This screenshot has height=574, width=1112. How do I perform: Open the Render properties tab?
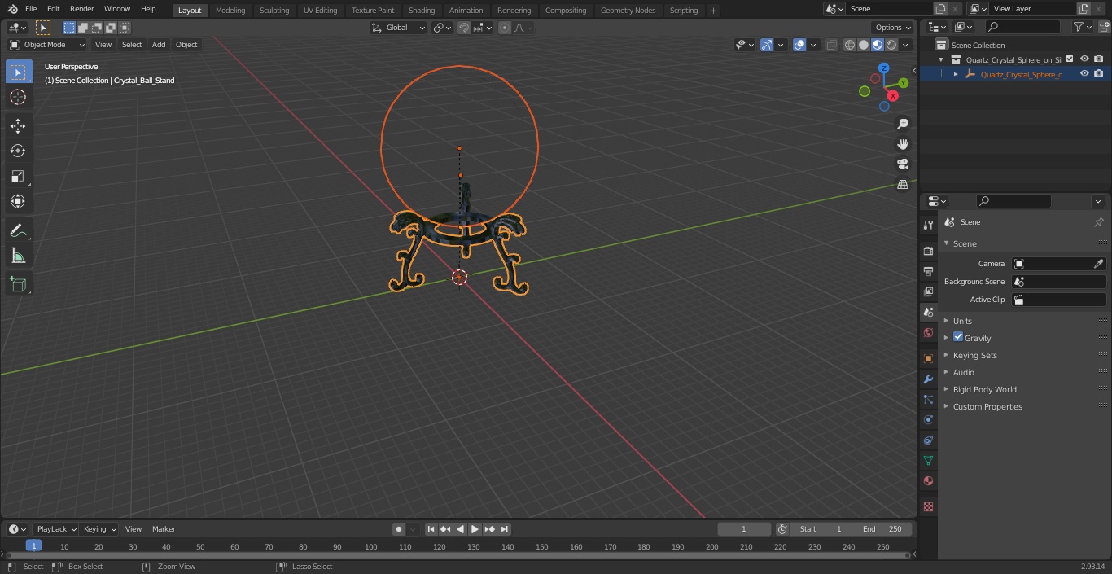pyautogui.click(x=928, y=251)
